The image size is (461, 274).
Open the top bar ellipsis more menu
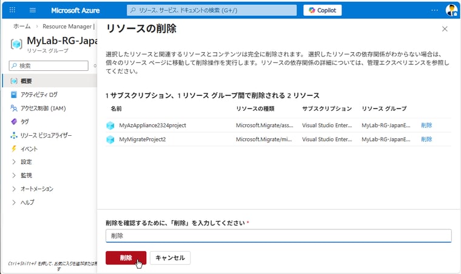coord(434,10)
